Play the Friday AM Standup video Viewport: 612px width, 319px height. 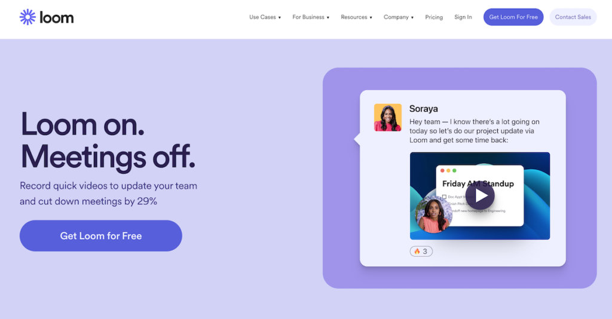[x=480, y=195]
